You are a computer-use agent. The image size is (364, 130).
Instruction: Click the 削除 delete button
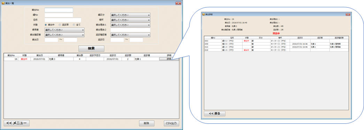[x=147, y=123]
